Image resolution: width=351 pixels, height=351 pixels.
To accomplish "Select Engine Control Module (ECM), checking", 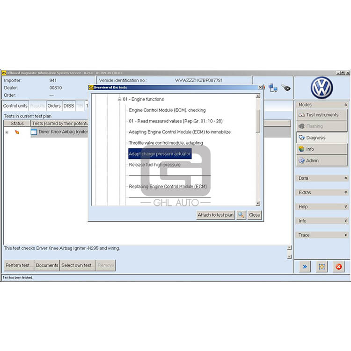I will 167,110.
